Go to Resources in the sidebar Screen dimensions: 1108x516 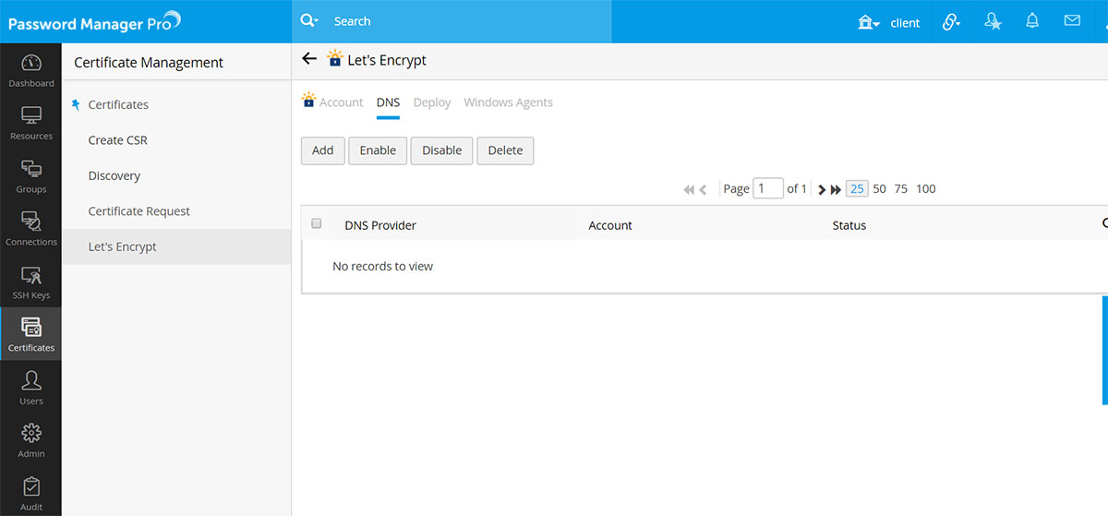(x=30, y=124)
